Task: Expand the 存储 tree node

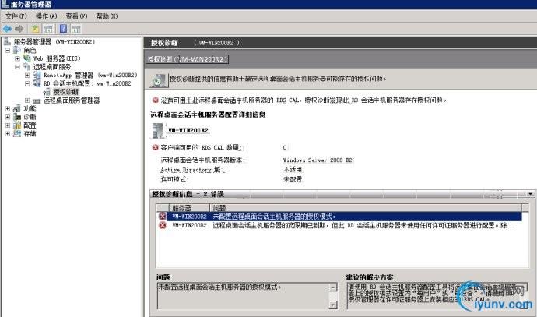Action: (x=8, y=134)
